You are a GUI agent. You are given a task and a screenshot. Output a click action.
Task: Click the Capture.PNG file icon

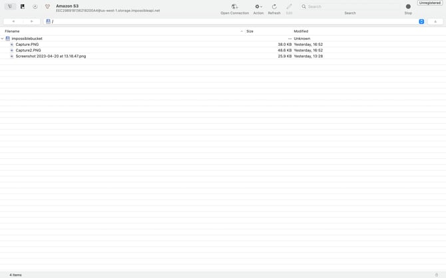[x=12, y=45]
